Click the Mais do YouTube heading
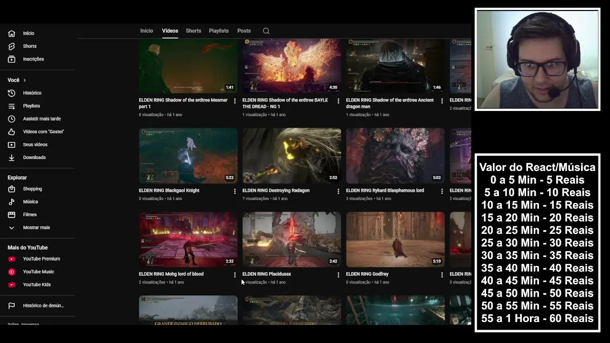Viewport: 610px width, 343px height. coord(28,248)
